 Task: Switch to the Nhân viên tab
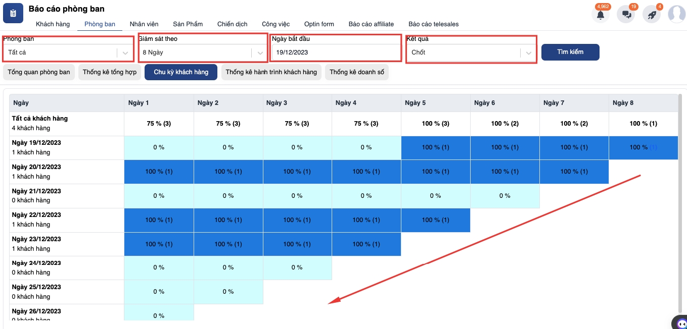[144, 24]
